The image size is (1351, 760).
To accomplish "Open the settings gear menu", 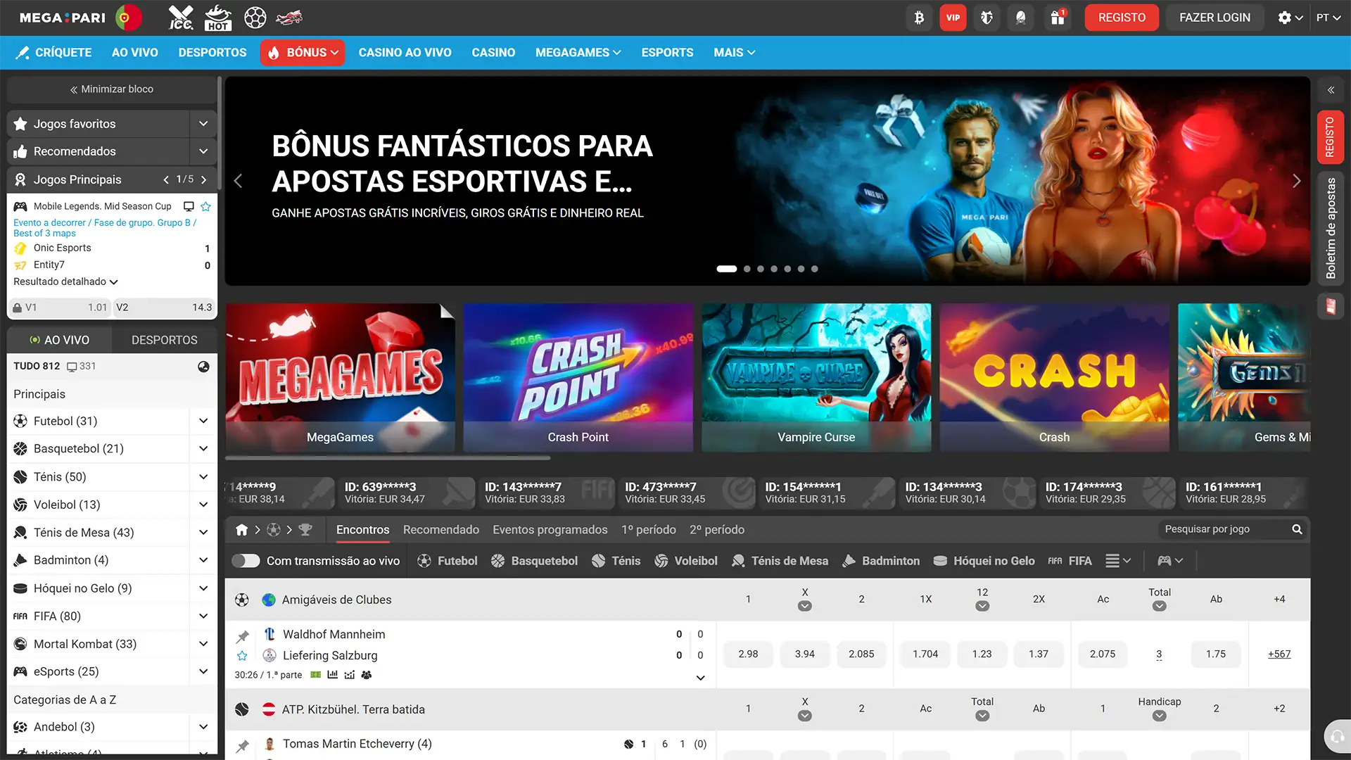I will coord(1290,18).
